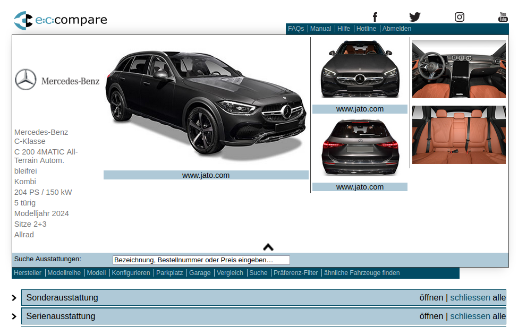Image resolution: width=518 pixels, height=335 pixels.
Task: Select the '204 PS / 150 kW' text
Action: coord(43,192)
